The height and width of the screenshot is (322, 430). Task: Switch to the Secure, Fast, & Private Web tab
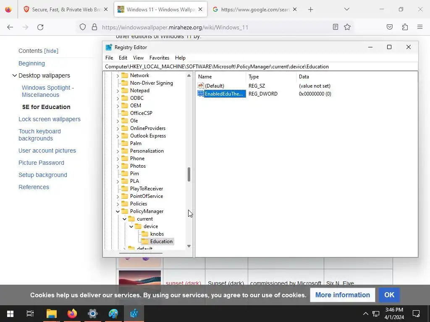pyautogui.click(x=66, y=10)
